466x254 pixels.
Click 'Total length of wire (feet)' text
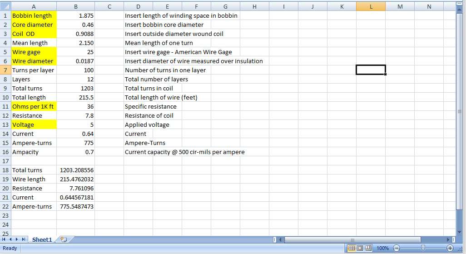pyautogui.click(x=161, y=97)
